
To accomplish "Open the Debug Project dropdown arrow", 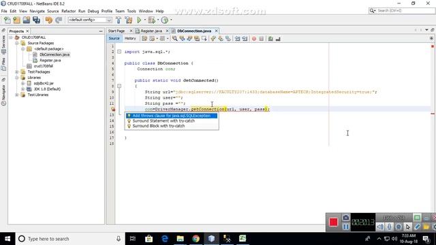I will pos(158,20).
